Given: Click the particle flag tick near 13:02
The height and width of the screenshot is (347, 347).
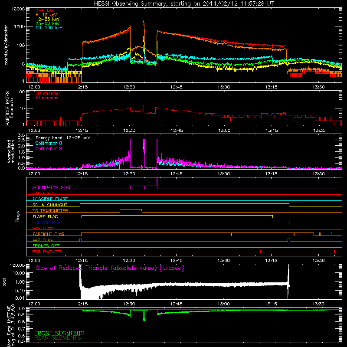Looking at the screenshot, I should pyautogui.click(x=232, y=234).
